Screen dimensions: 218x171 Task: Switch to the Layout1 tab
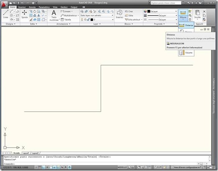[x=26, y=153]
